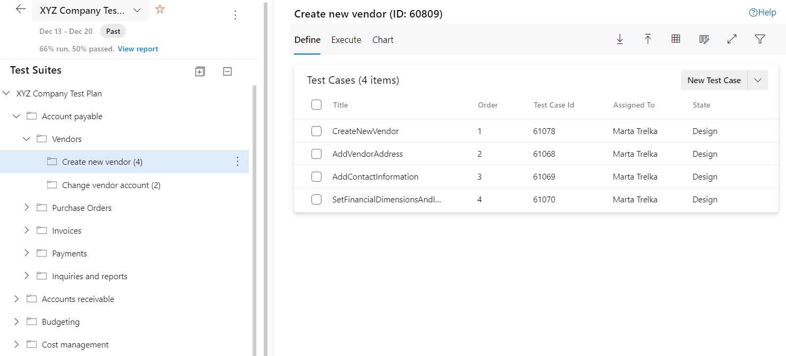
Task: Open the AddVendorAddress test case title
Action: point(368,154)
